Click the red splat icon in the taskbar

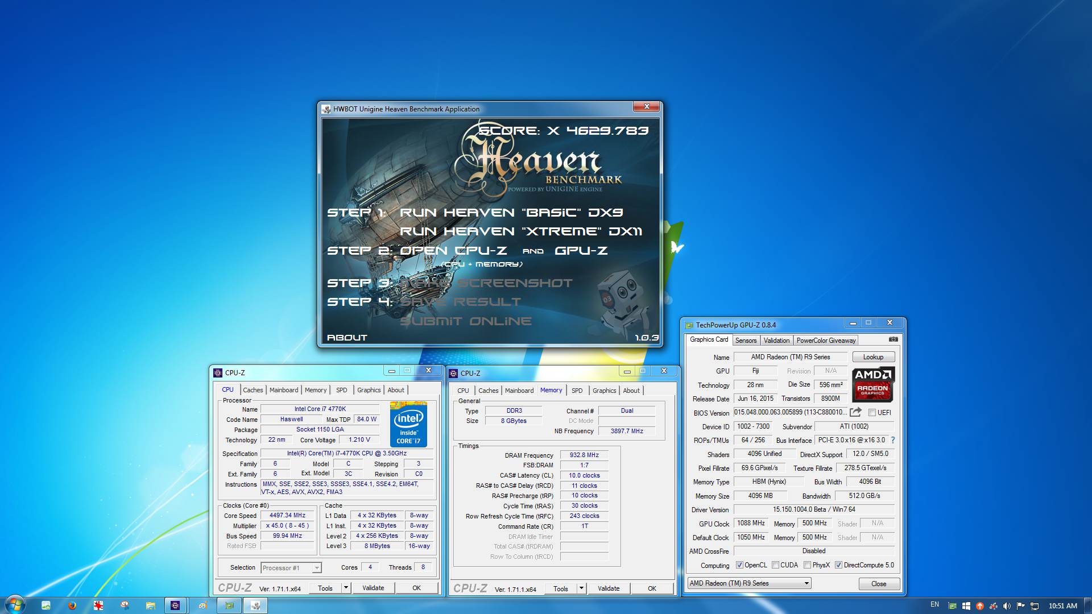[98, 605]
